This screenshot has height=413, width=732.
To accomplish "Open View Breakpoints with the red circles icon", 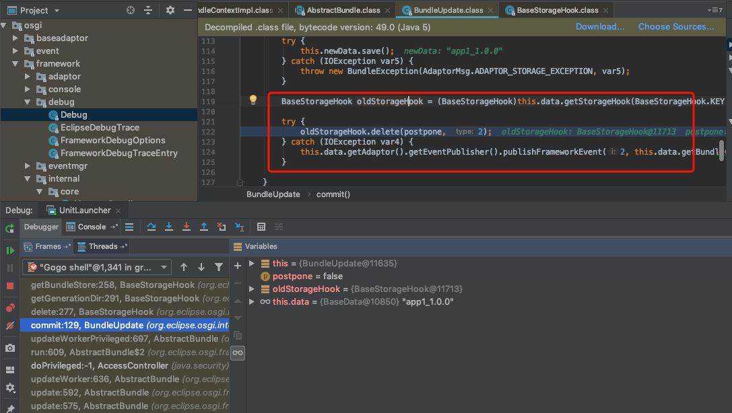I will (10, 308).
